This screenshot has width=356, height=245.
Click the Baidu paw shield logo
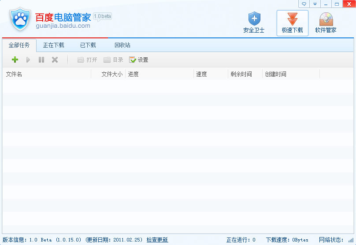click(x=19, y=19)
